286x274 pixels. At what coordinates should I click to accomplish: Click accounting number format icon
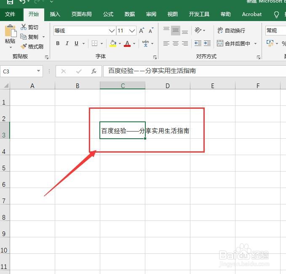tap(270, 43)
